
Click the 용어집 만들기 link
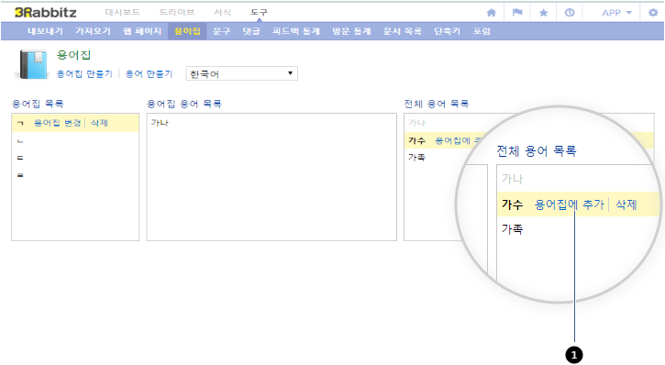tap(84, 73)
